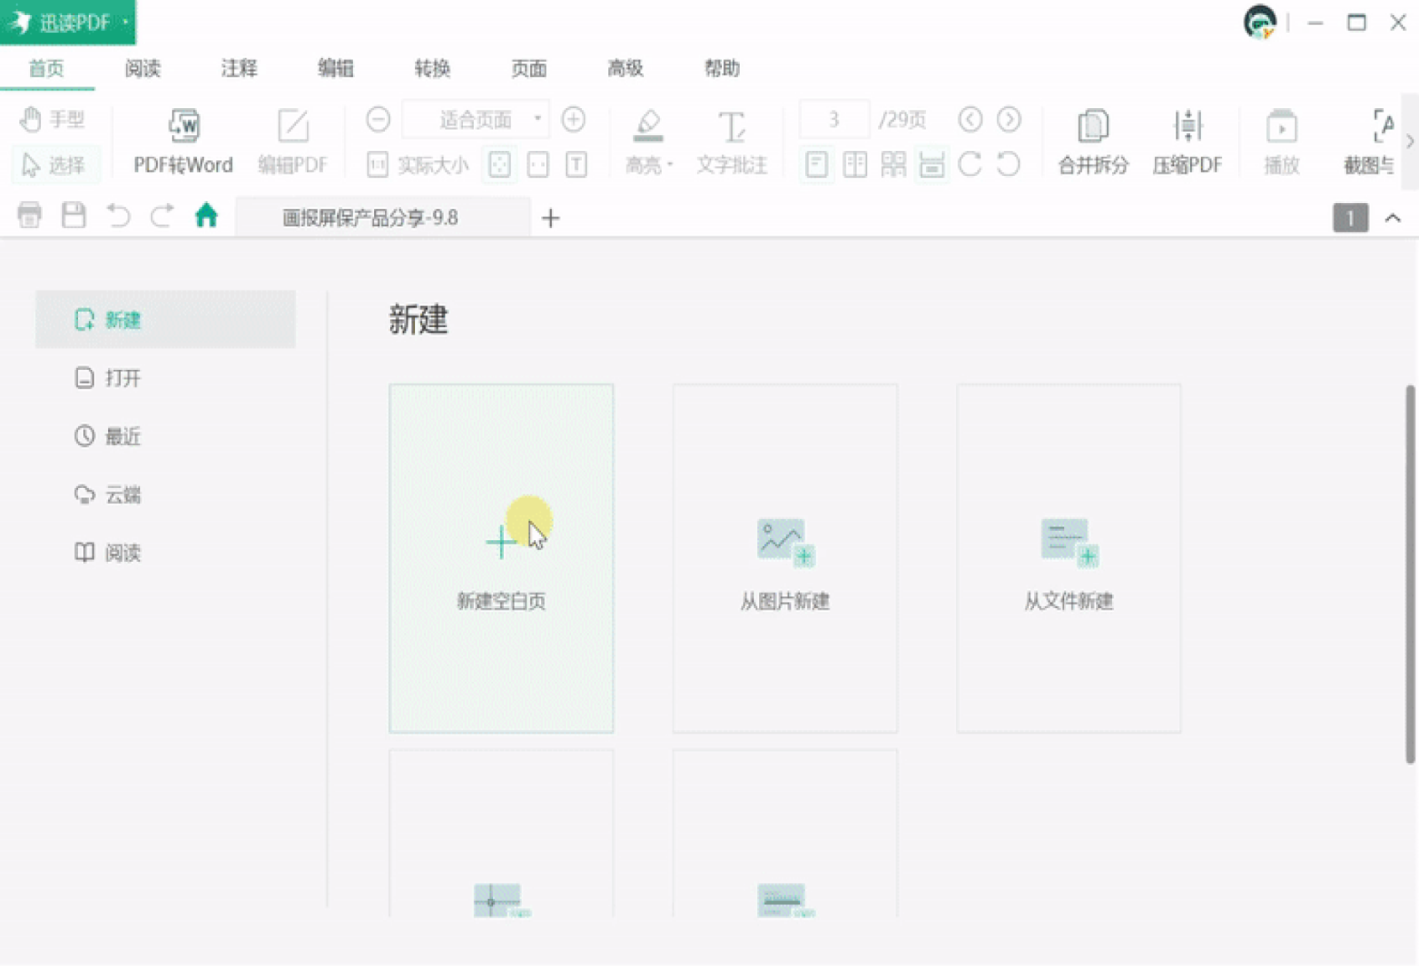
Task: Open 压缩PDF compress tool
Action: pyautogui.click(x=1188, y=142)
